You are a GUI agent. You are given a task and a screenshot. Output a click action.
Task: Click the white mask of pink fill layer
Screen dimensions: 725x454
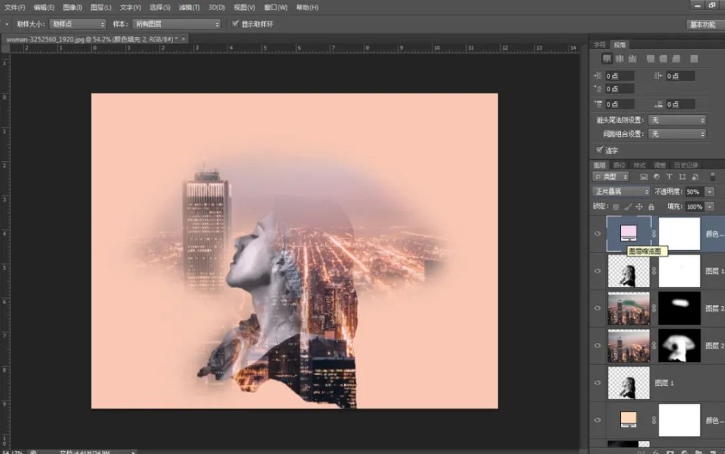coord(679,234)
